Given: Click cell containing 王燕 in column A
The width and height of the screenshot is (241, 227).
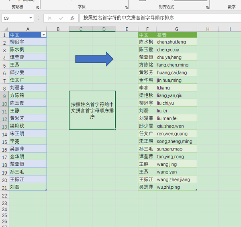Looking at the screenshot, I should [28, 65].
